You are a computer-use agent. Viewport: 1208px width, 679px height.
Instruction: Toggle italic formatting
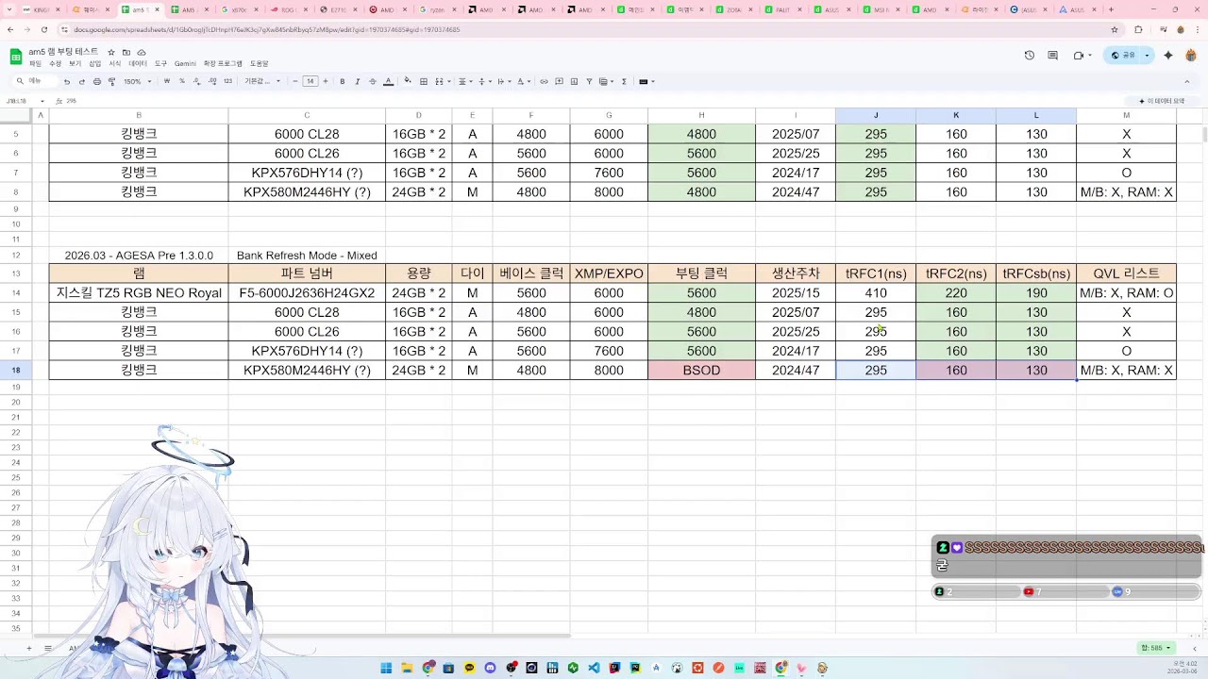[357, 81]
